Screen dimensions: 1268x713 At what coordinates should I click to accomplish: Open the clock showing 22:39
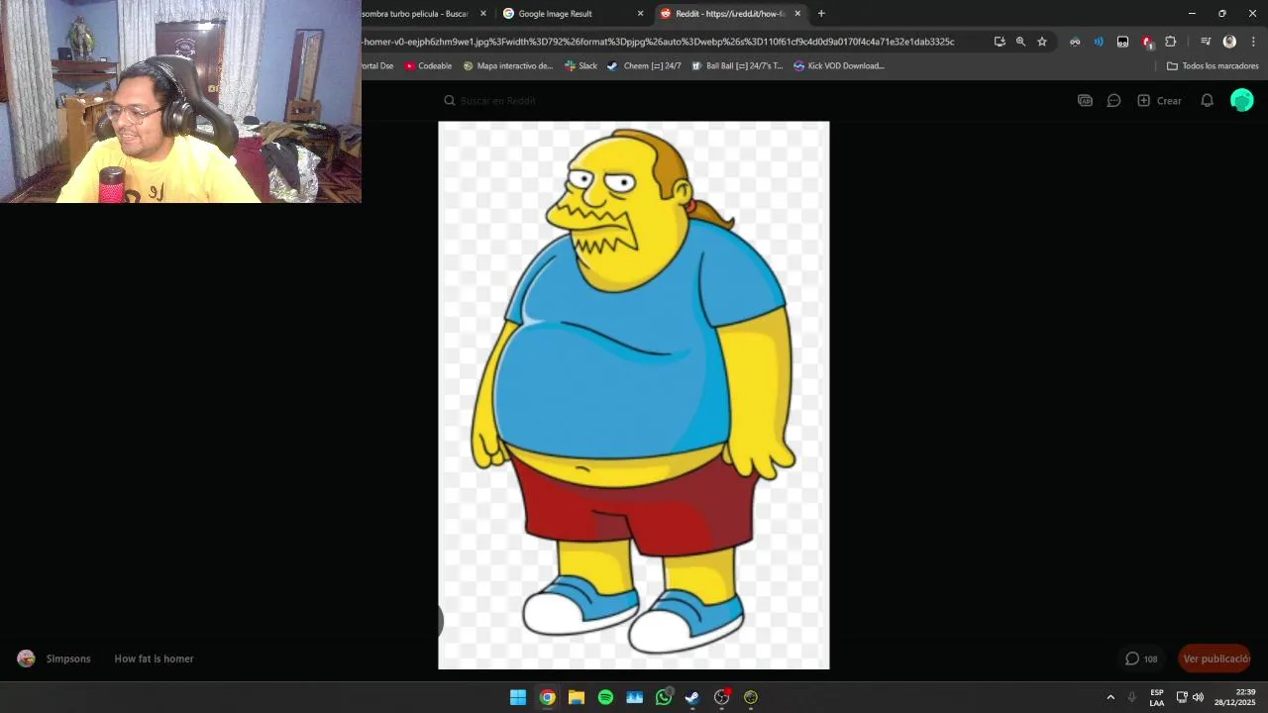[x=1237, y=697]
